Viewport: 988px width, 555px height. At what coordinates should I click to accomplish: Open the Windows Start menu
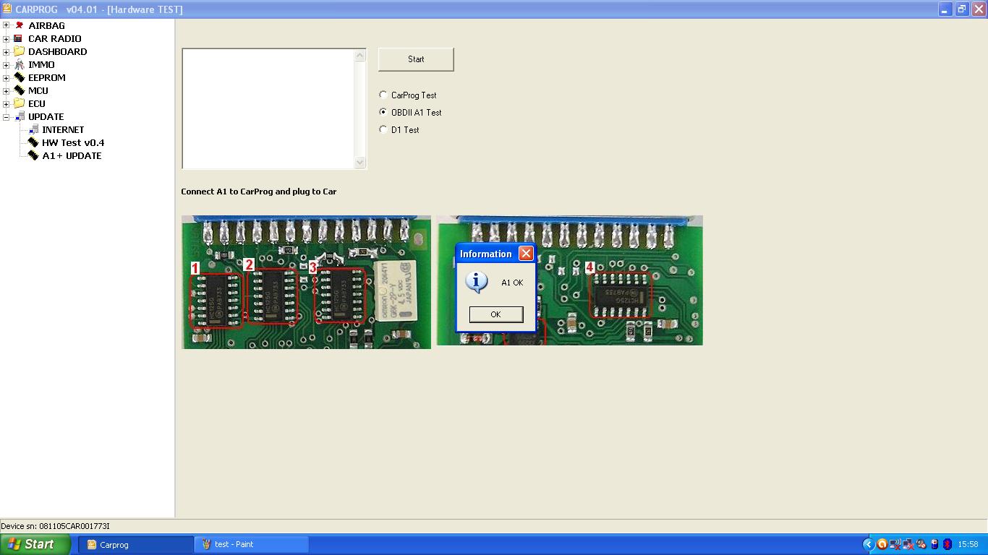pyautogui.click(x=35, y=544)
